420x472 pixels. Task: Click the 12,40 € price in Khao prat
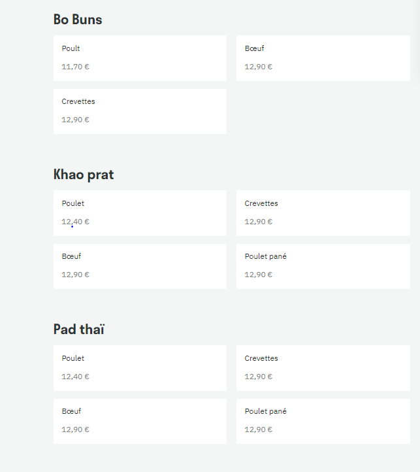[x=76, y=222]
